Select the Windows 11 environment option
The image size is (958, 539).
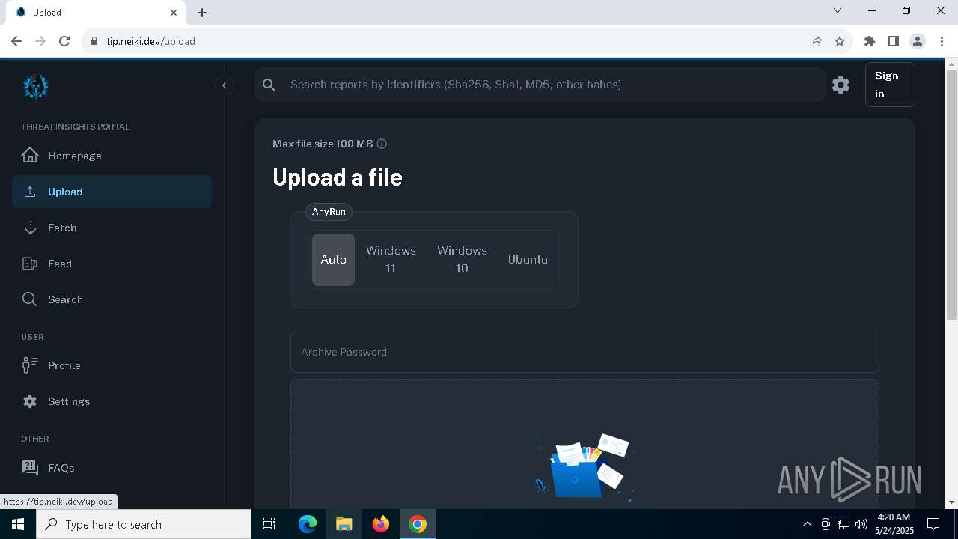click(391, 259)
